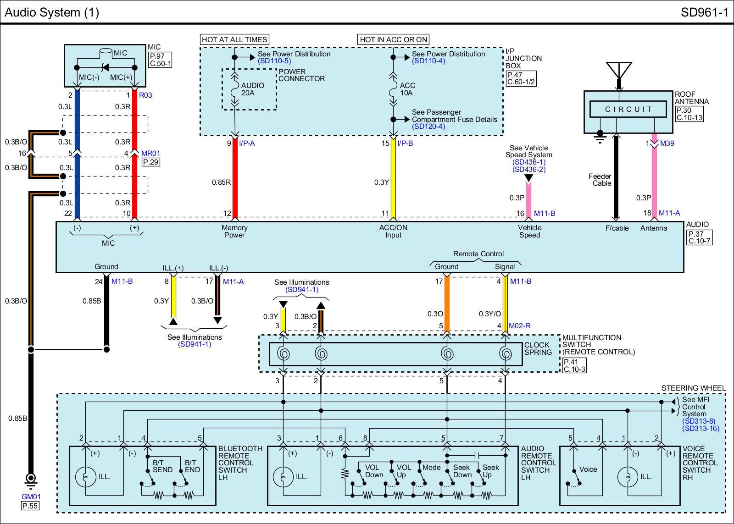Click the B/T SEND switch symbol
Screen dimensions: 734x524
(x=147, y=483)
